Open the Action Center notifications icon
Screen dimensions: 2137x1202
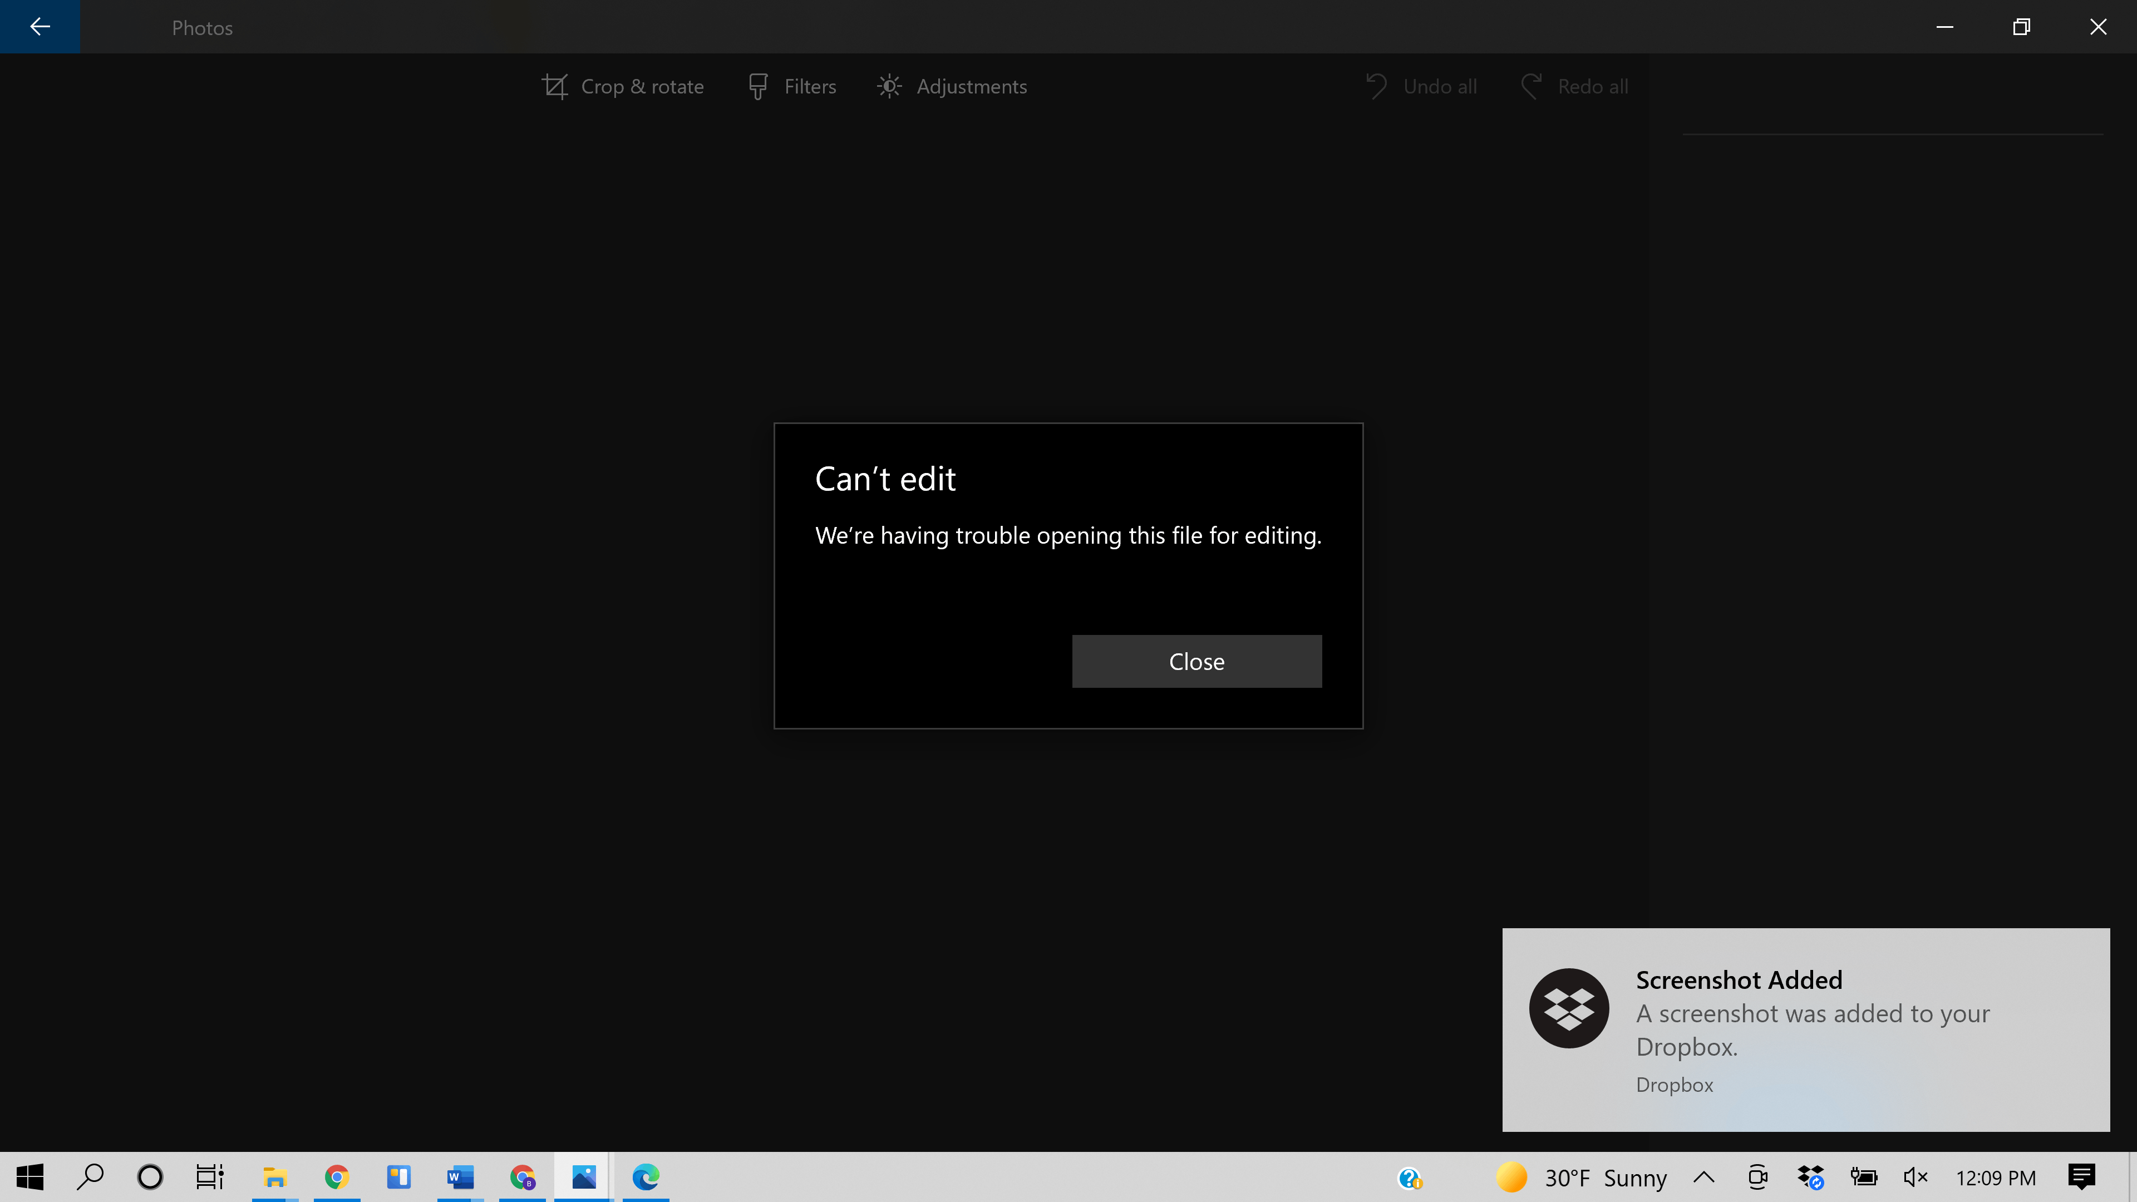(2081, 1177)
